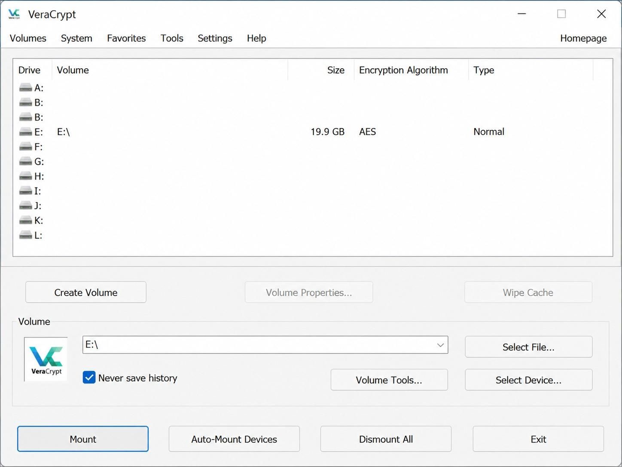Screen dimensions: 622x467
Task: Open the Tools menu
Action: 172,38
